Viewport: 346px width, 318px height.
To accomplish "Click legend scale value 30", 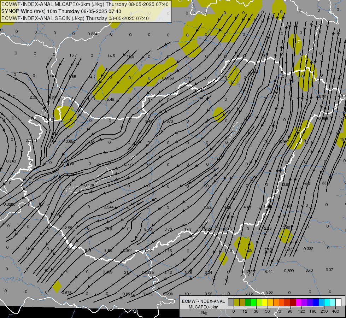I will 256,311.
